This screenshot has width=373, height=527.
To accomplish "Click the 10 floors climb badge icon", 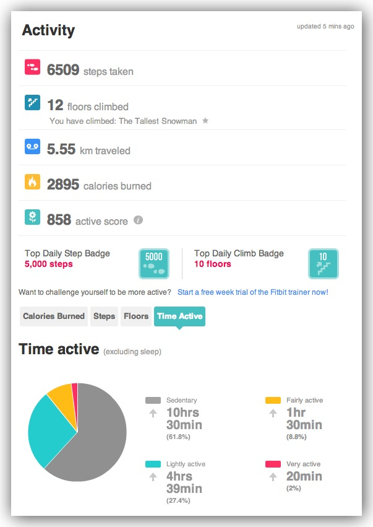I will point(322,263).
